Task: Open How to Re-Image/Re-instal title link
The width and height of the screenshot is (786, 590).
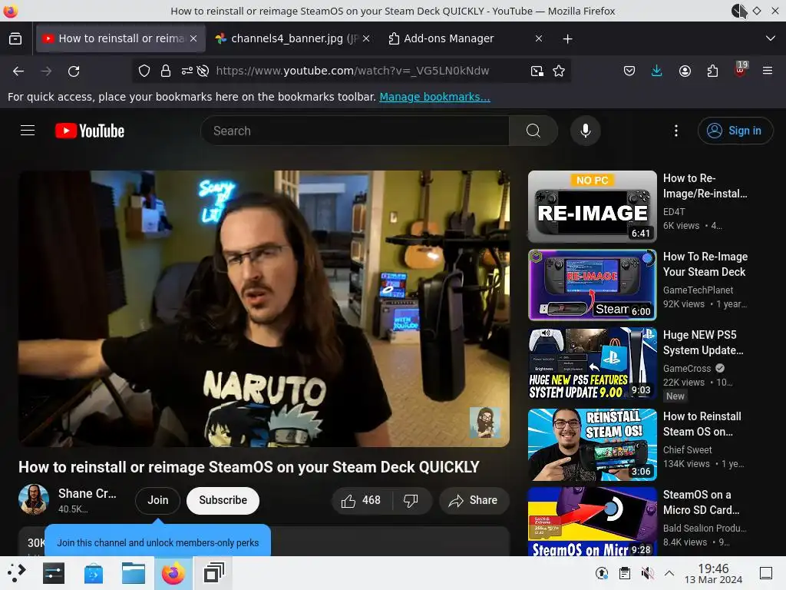Action: click(705, 186)
